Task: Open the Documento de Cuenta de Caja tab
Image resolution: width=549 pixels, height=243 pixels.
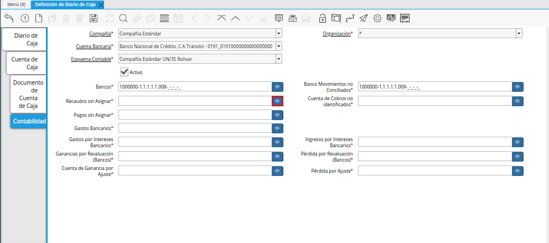Action: [28, 94]
